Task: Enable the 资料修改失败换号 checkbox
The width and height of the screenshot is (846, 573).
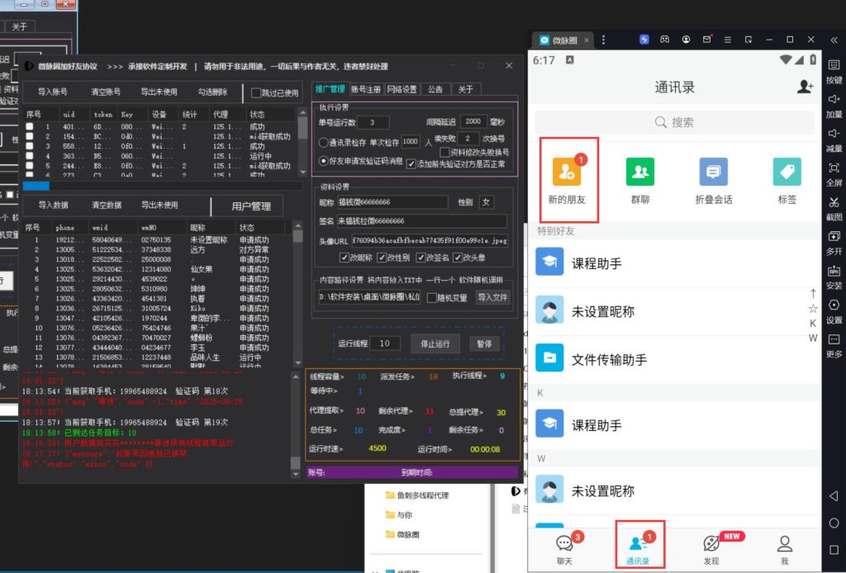Action: (444, 152)
